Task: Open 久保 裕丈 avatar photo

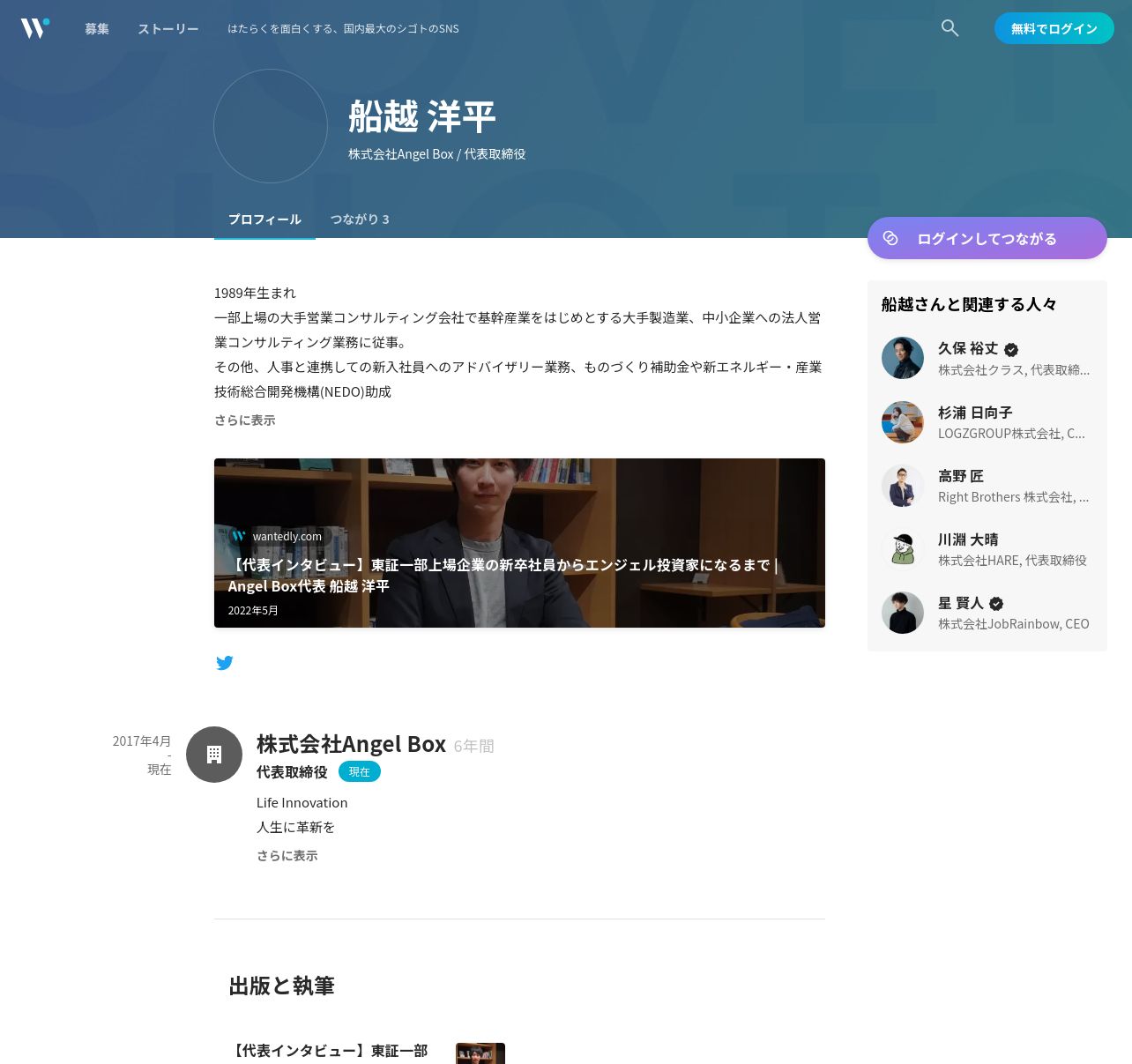Action: [903, 358]
